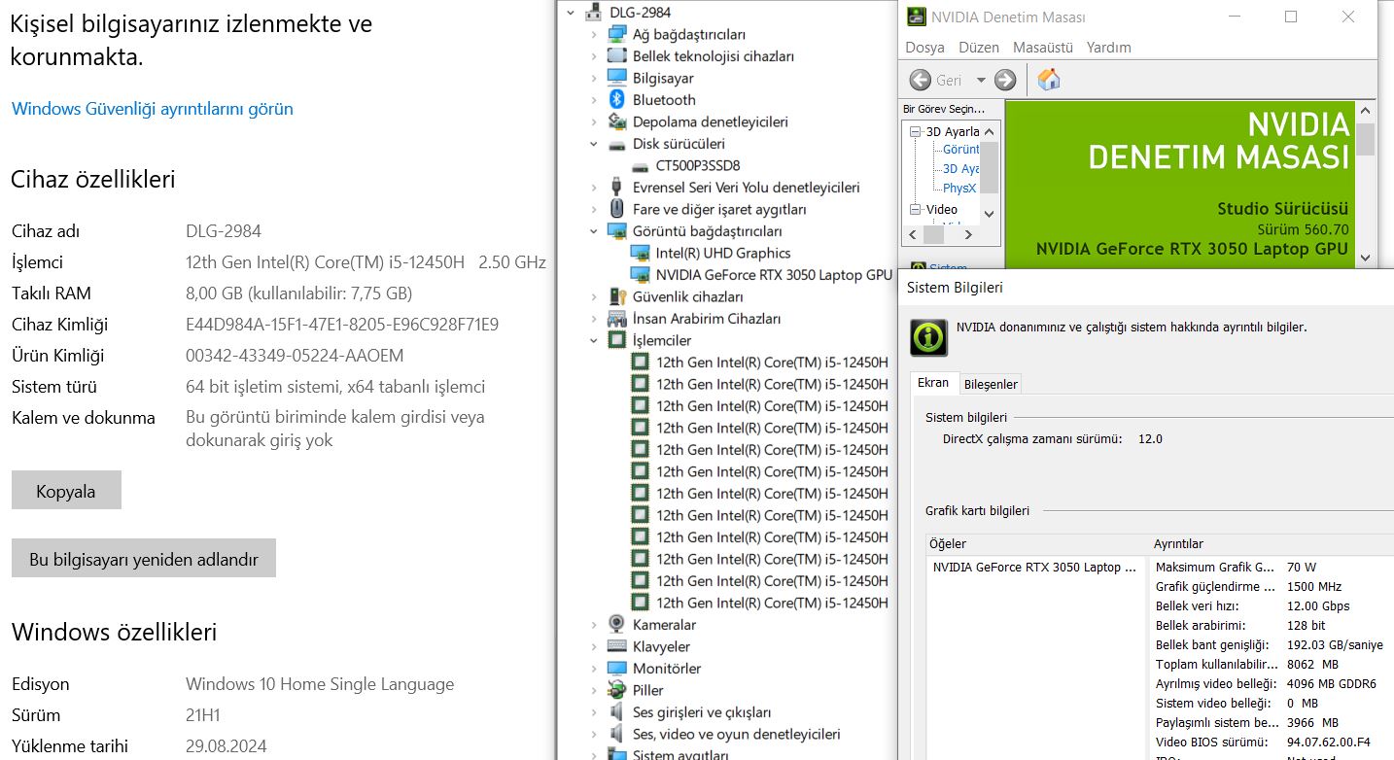Switch to the Bileşenler tab
The image size is (1394, 760).
991,384
